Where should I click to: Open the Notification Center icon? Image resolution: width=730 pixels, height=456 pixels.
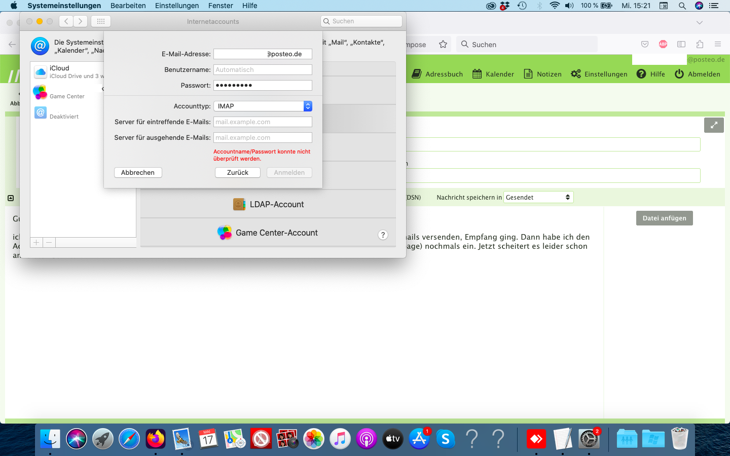(714, 6)
